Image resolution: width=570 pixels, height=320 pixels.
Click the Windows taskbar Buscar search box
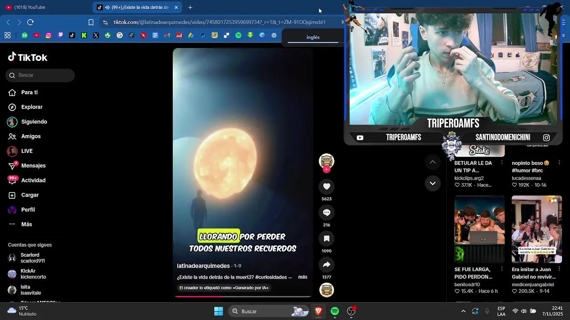(269, 311)
